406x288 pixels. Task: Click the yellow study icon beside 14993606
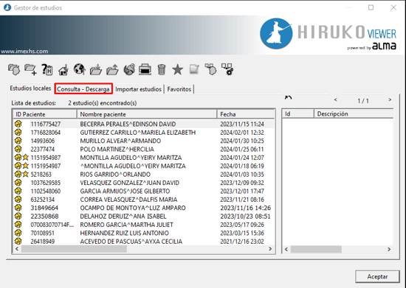coord(18,141)
